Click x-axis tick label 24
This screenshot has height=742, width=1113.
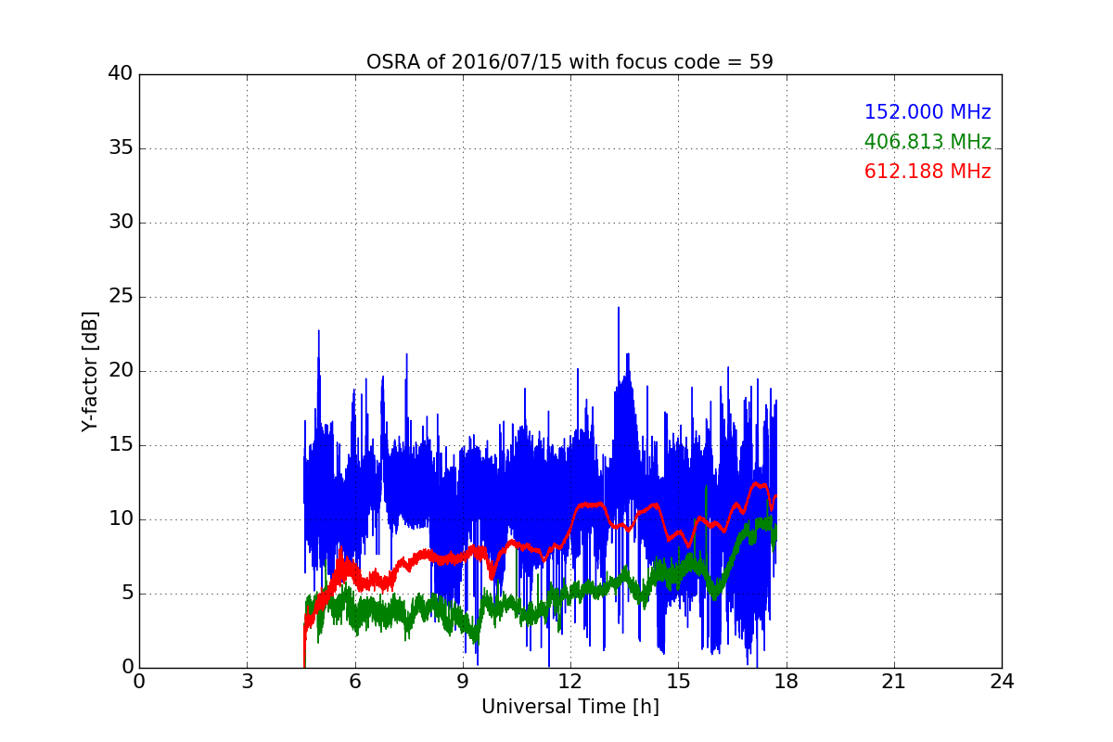1002,681
